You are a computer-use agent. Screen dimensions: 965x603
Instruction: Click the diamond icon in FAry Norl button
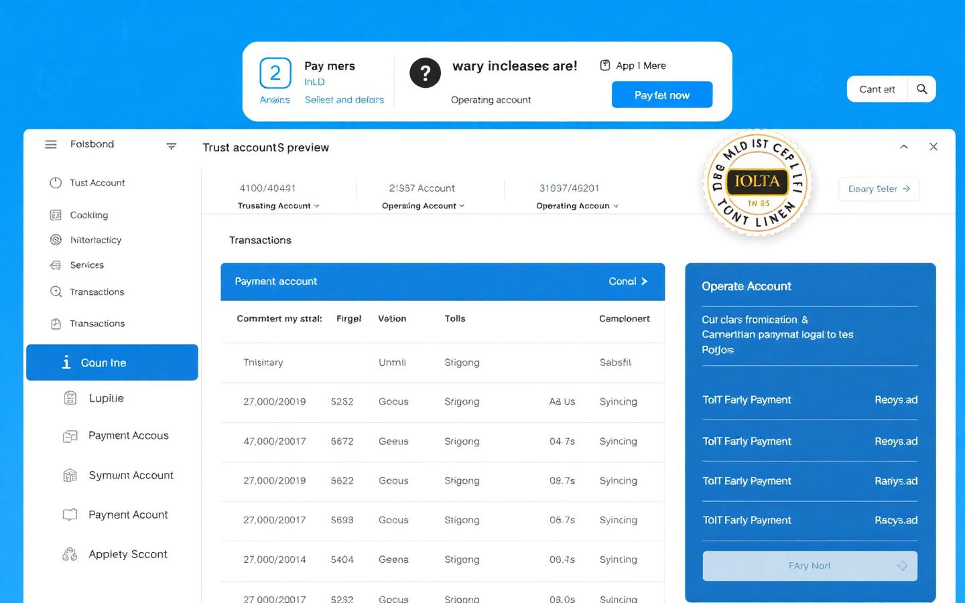click(x=902, y=566)
